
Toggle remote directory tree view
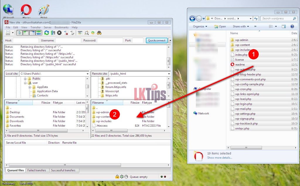32,33
